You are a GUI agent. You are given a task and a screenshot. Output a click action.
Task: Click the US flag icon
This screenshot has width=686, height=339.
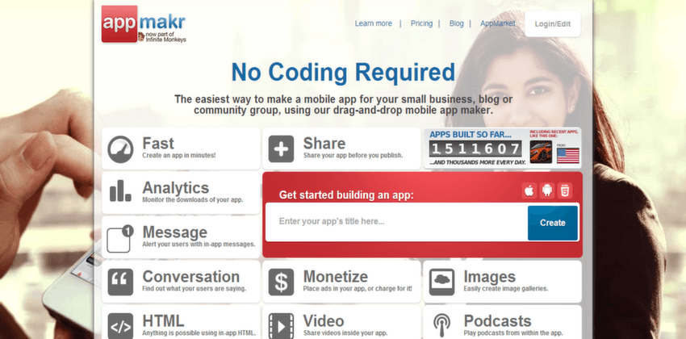pyautogui.click(x=568, y=155)
